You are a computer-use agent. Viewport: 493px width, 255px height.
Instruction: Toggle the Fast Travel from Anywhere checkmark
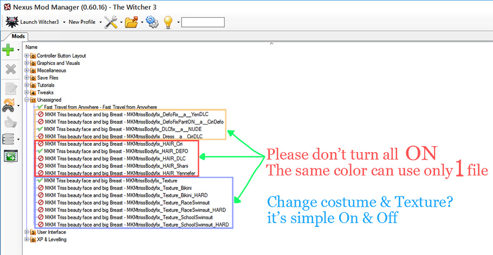coord(40,107)
